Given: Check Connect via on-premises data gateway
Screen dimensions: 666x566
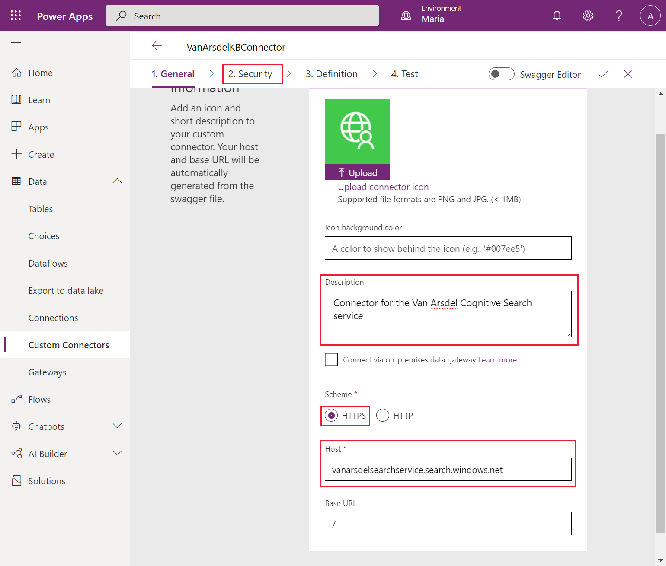Looking at the screenshot, I should pyautogui.click(x=331, y=359).
